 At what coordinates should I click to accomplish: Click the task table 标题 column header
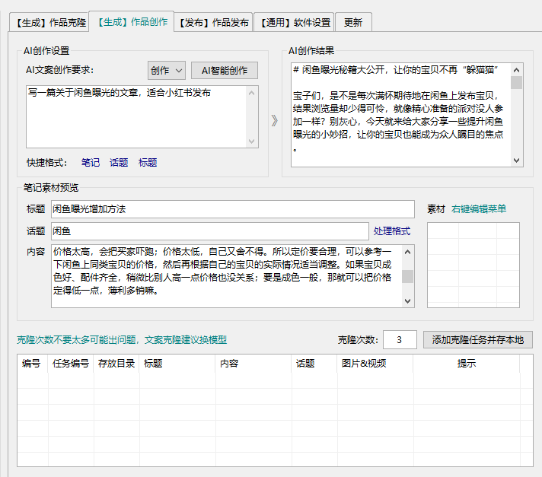click(177, 364)
